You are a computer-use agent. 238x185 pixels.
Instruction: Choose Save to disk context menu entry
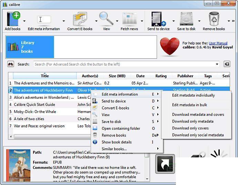tap(127, 121)
